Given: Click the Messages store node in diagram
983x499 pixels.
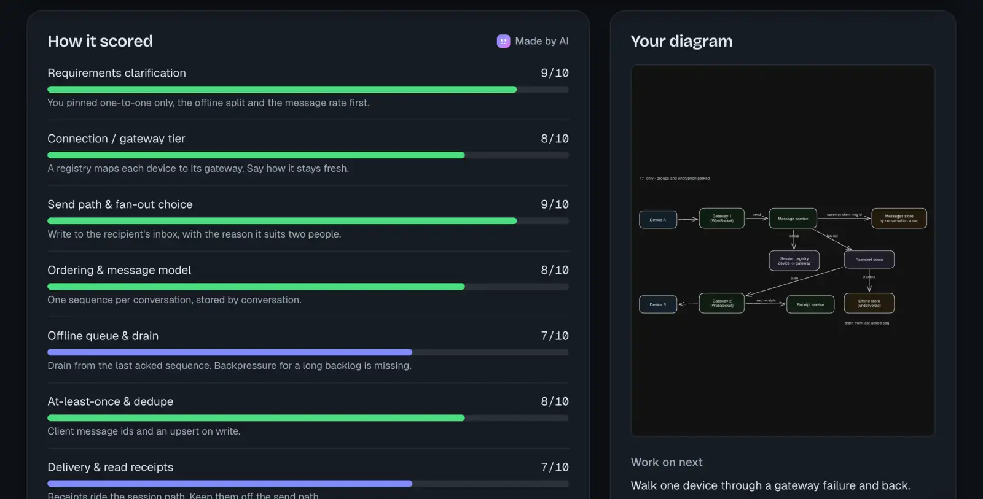Looking at the screenshot, I should [x=899, y=219].
